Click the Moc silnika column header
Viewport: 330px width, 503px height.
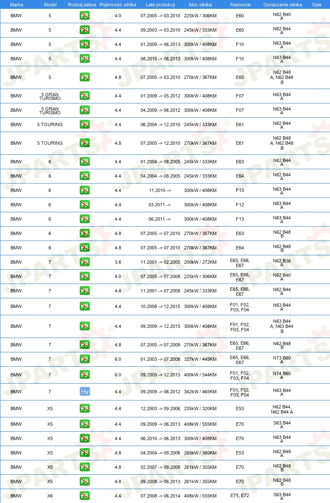(x=200, y=5)
